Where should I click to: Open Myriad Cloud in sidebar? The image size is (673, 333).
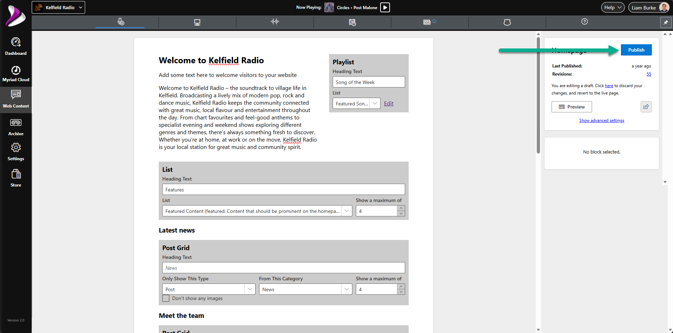point(16,74)
